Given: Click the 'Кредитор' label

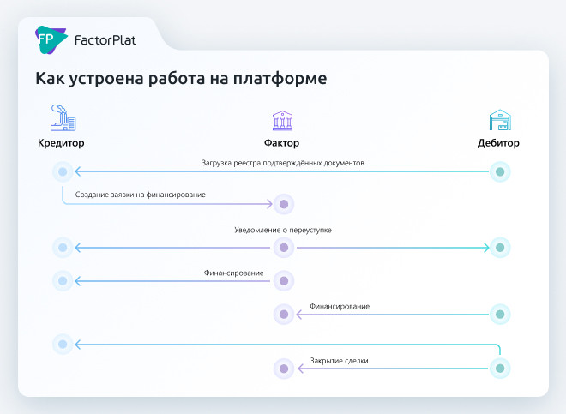Looking at the screenshot, I should click(61, 143).
